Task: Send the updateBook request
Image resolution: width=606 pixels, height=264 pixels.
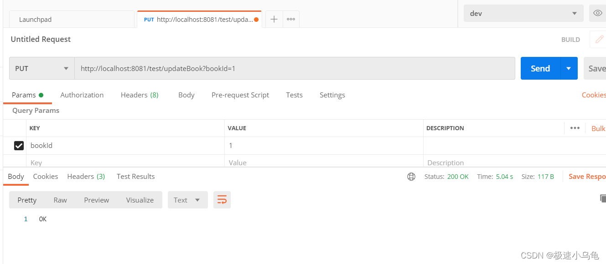Action: point(540,68)
